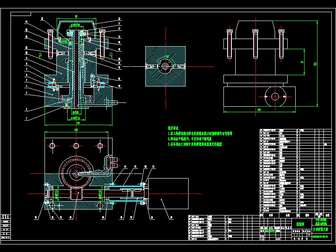Click part balloon number 35 leader label
This screenshot has width=336, height=252.
[x=171, y=218]
